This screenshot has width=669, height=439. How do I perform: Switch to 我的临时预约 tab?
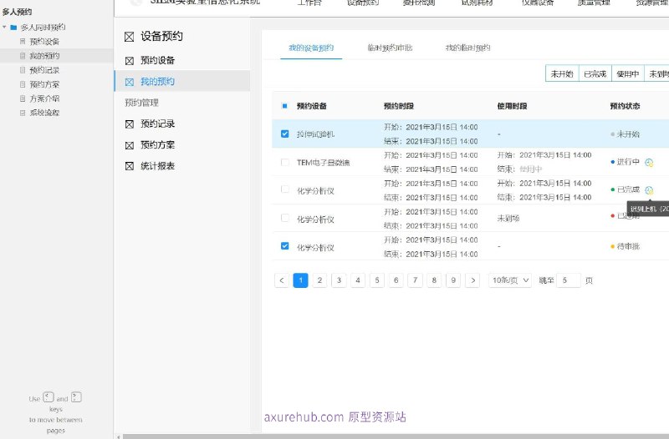tap(467, 48)
